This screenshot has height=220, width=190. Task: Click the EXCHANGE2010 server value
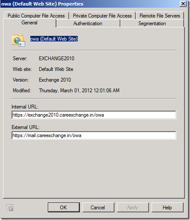[x=56, y=59]
